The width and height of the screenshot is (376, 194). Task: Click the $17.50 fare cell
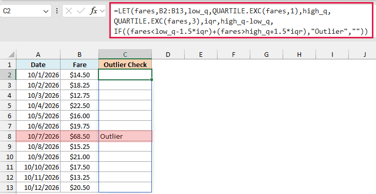pos(80,167)
